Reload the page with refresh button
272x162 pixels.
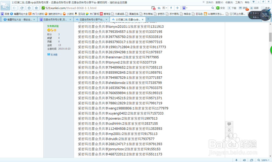(x=22, y=8)
